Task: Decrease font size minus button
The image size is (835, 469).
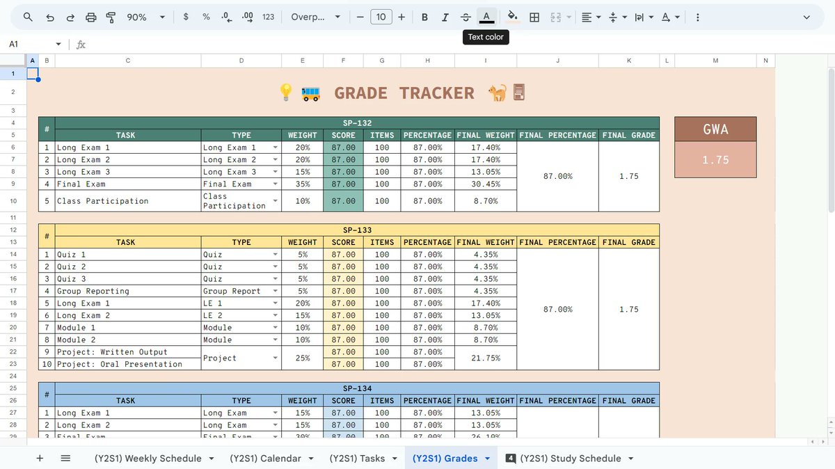Action: tap(360, 17)
